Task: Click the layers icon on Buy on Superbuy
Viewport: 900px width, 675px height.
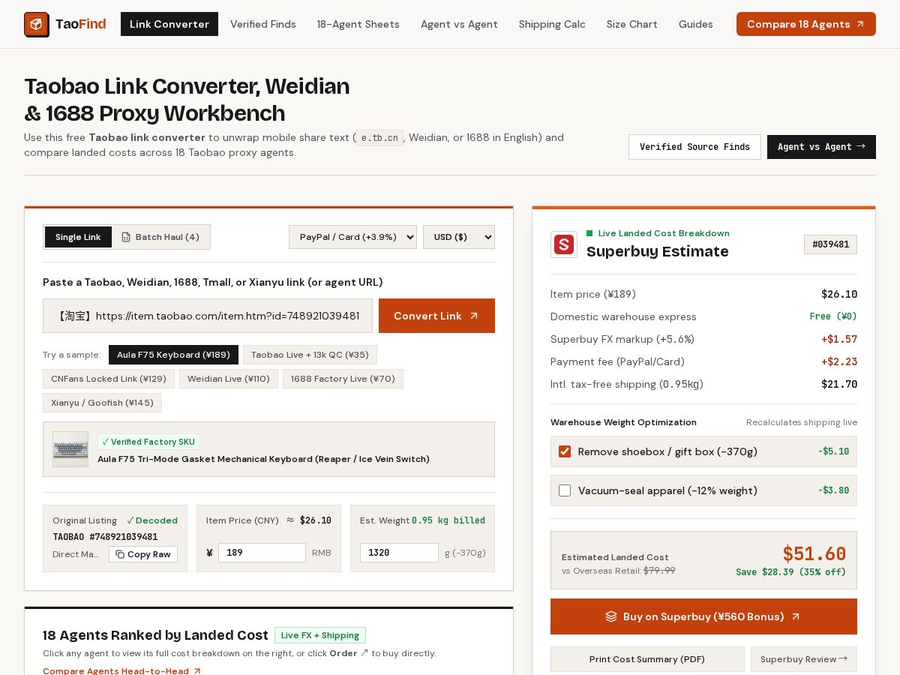Action: click(x=611, y=616)
